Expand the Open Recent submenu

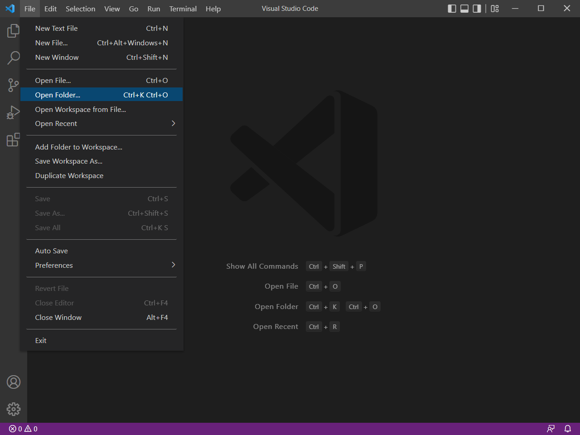tap(101, 123)
